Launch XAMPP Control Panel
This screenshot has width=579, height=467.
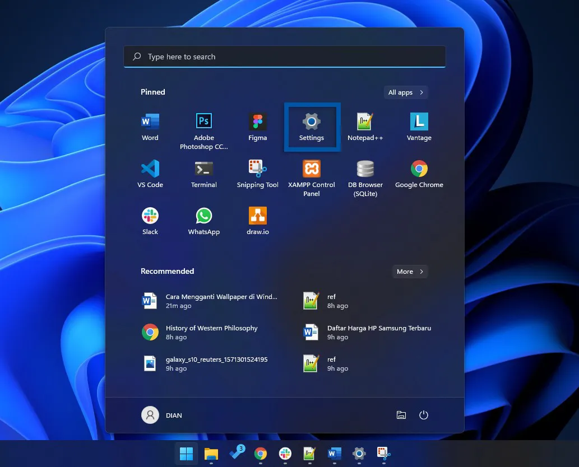coord(311,168)
